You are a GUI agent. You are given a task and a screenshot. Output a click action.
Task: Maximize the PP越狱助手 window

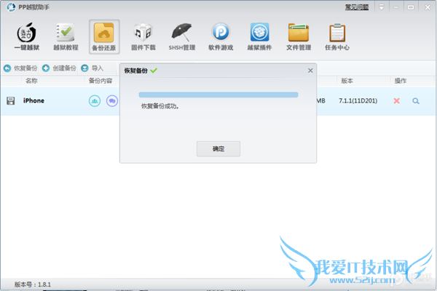(411, 7)
